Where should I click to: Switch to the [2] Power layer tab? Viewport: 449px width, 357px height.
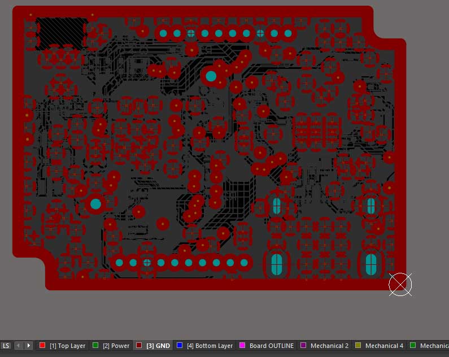click(x=116, y=346)
